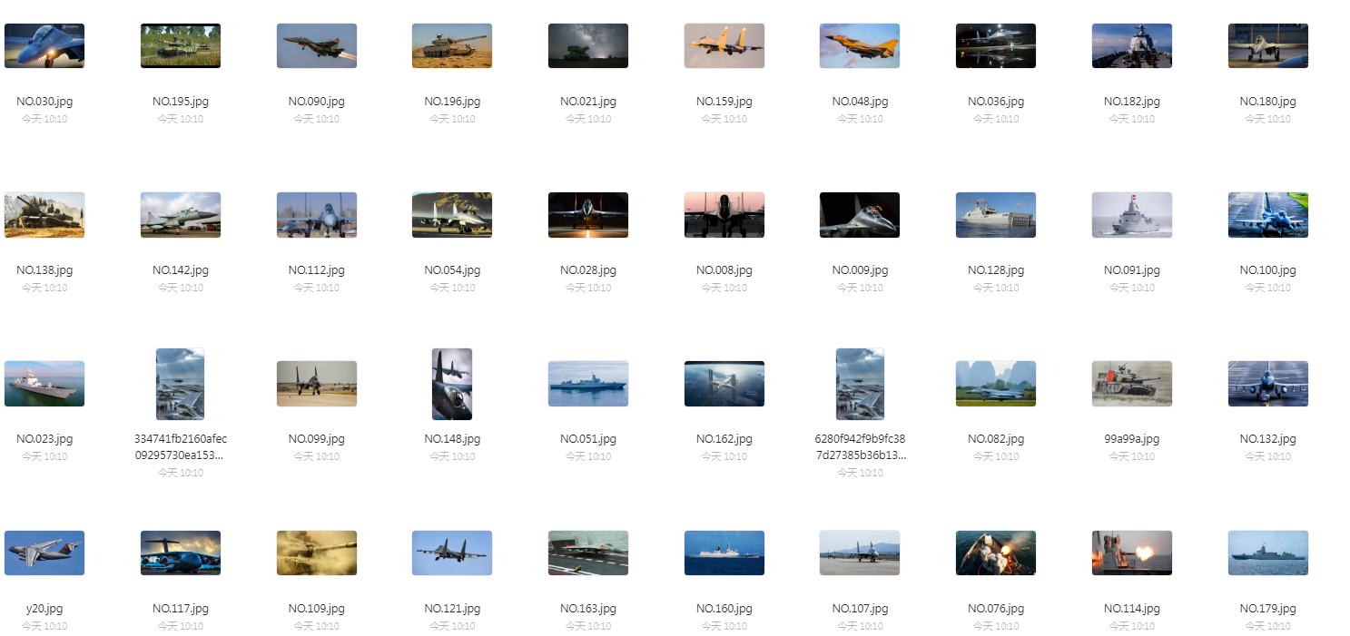Select the NO.160.jpg file name

click(x=724, y=609)
